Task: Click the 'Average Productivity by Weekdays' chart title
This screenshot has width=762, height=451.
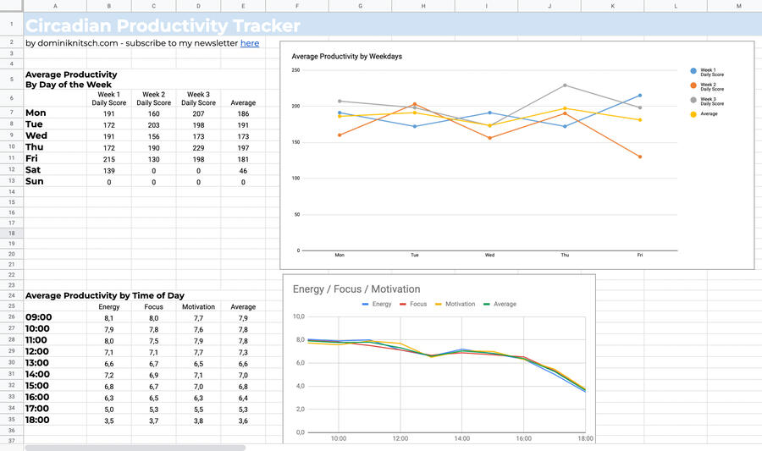Action: (346, 57)
